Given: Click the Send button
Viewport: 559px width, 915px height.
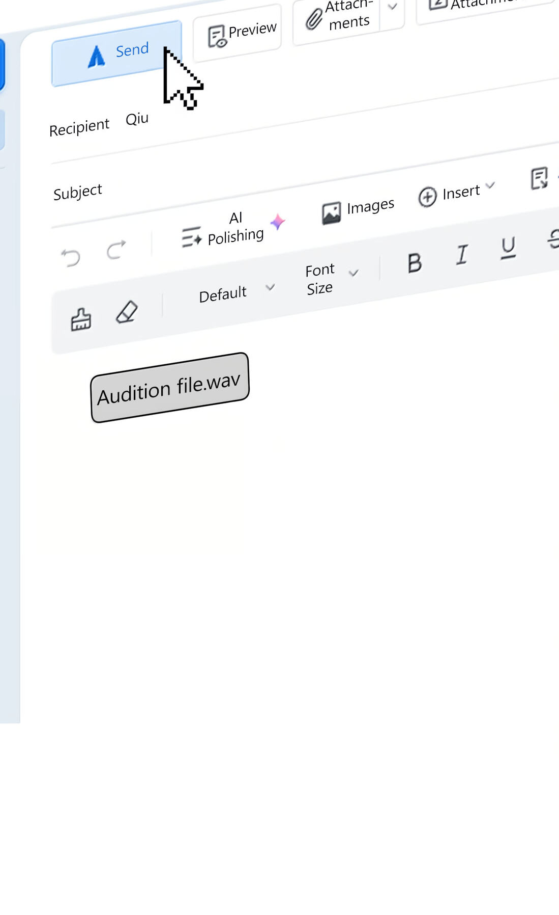Looking at the screenshot, I should pos(116,53).
